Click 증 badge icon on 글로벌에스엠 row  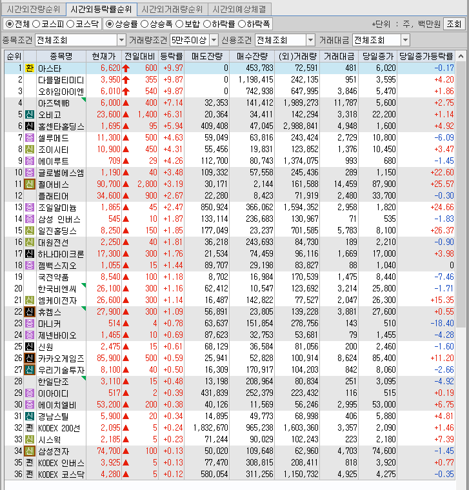click(x=30, y=172)
